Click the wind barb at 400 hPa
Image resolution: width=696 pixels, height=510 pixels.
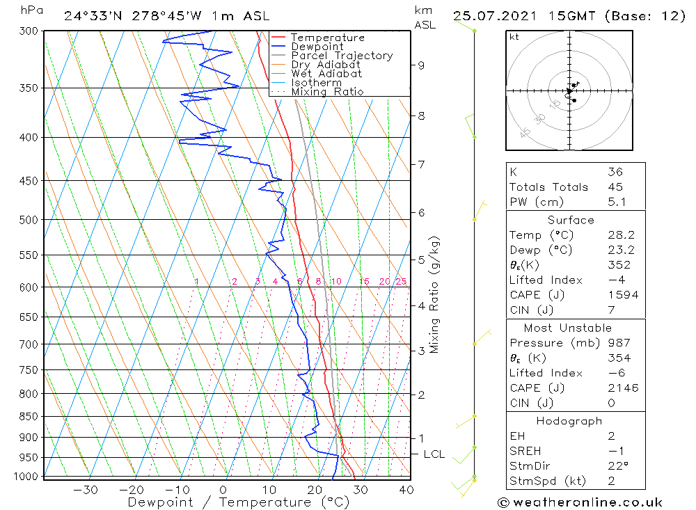pos(470,126)
